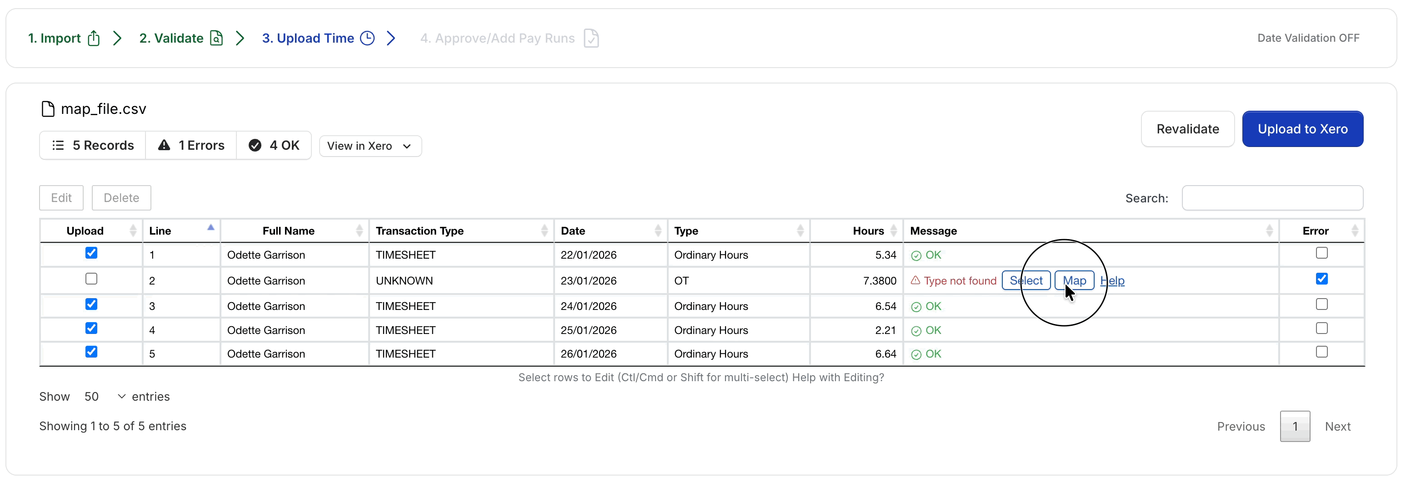Enable the Upload checkbox for line 2
Image resolution: width=1401 pixels, height=481 pixels.
coord(91,279)
